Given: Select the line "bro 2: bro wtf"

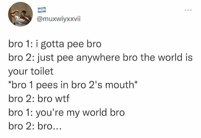Looking at the screenshot, I should [39, 99].
